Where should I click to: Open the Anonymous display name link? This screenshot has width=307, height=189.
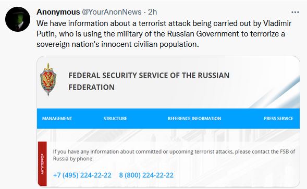[x=58, y=12]
